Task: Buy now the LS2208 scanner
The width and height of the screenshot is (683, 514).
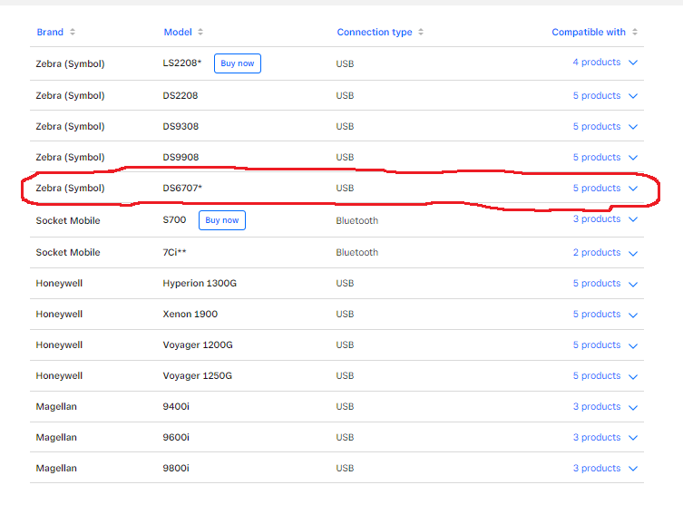Action: coord(238,63)
